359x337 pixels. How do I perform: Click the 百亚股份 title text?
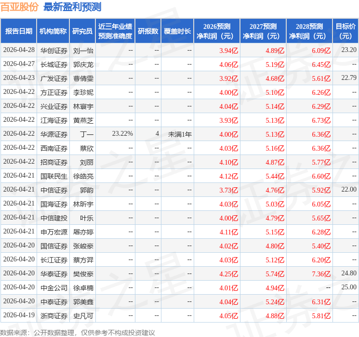click(x=20, y=7)
